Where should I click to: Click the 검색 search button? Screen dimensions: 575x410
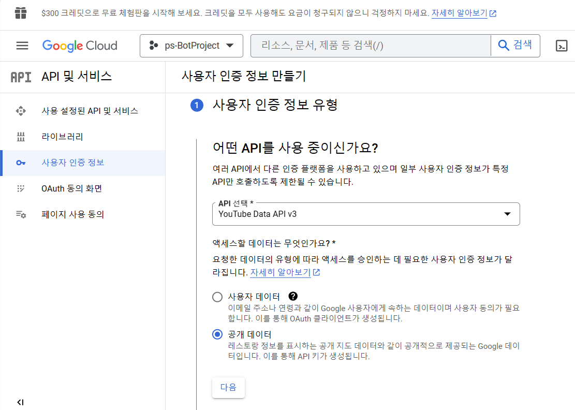coord(515,46)
